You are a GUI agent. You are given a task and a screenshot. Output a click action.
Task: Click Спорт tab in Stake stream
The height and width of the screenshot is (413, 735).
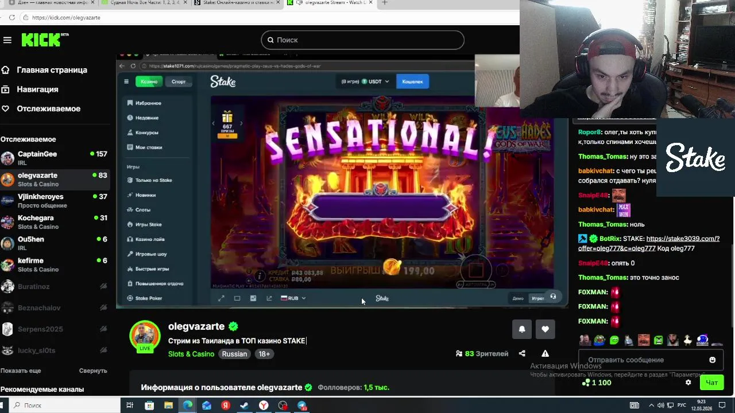point(179,81)
